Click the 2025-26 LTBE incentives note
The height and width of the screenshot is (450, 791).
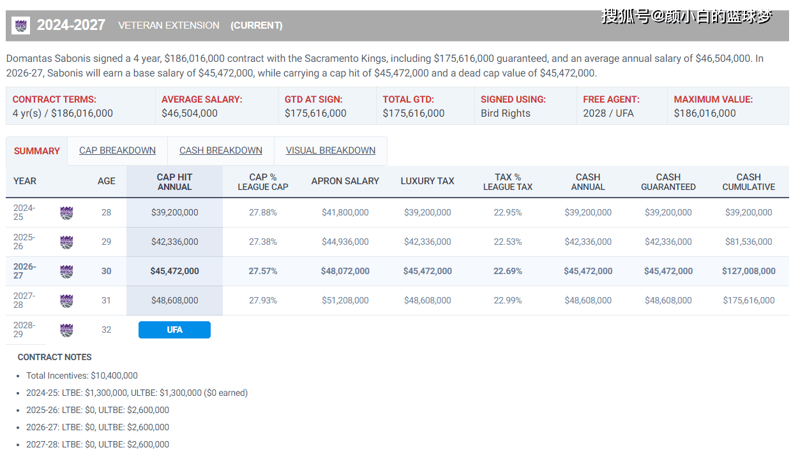[98, 410]
